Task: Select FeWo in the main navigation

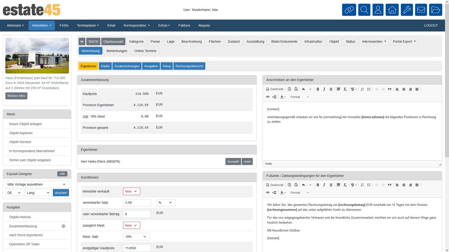Action: pyautogui.click(x=64, y=26)
